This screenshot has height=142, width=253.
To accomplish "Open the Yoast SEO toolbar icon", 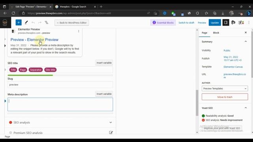I will click(x=241, y=22).
